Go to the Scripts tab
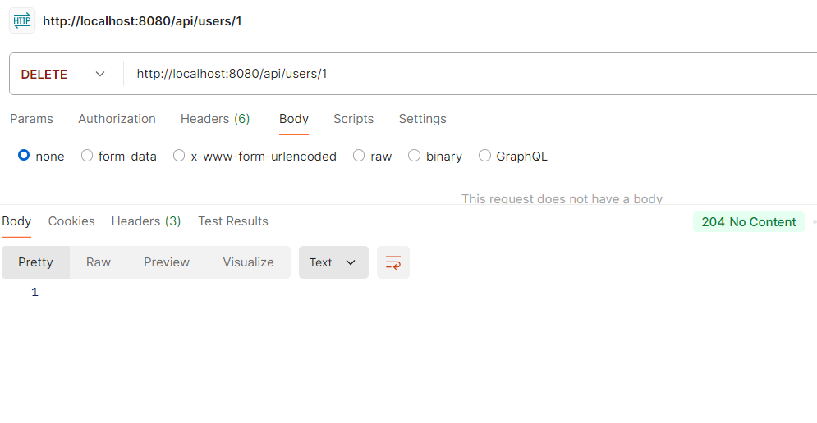The image size is (817, 423). [x=353, y=119]
